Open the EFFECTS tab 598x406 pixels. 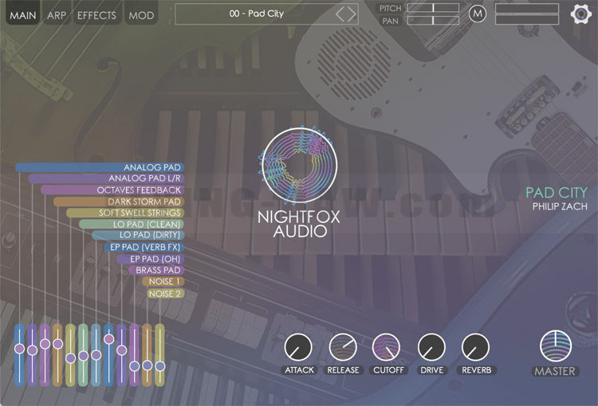point(96,15)
